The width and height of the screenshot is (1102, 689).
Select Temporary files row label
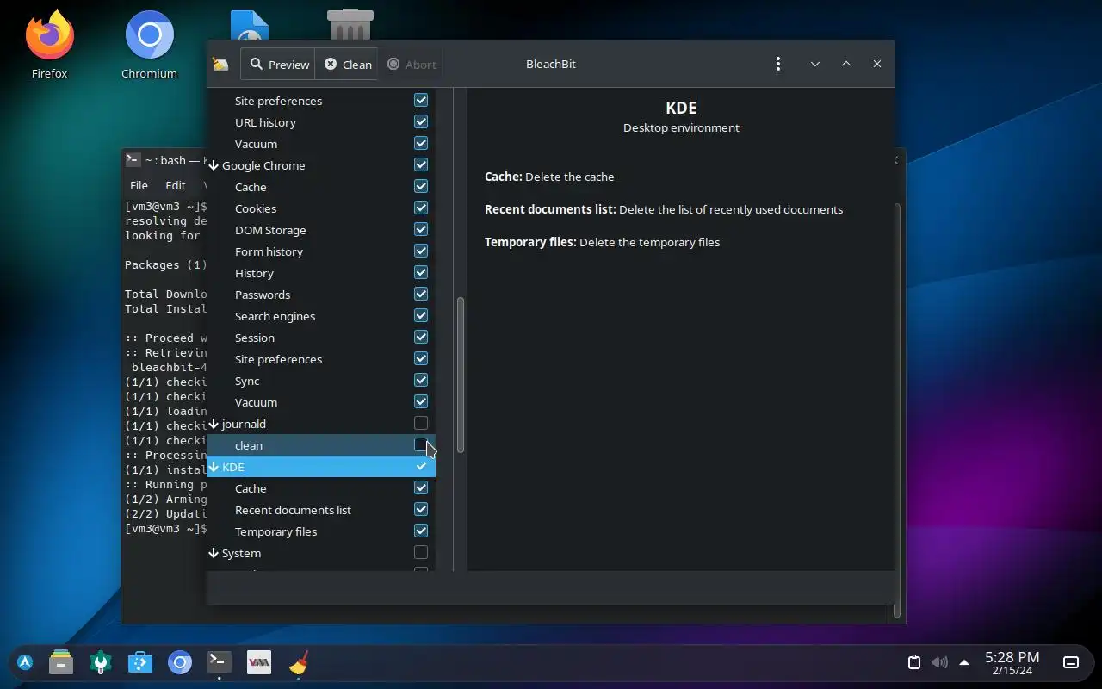[x=275, y=531]
